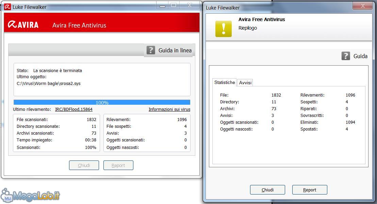Maximize the Luke Filewalker scan window

coord(174,5)
